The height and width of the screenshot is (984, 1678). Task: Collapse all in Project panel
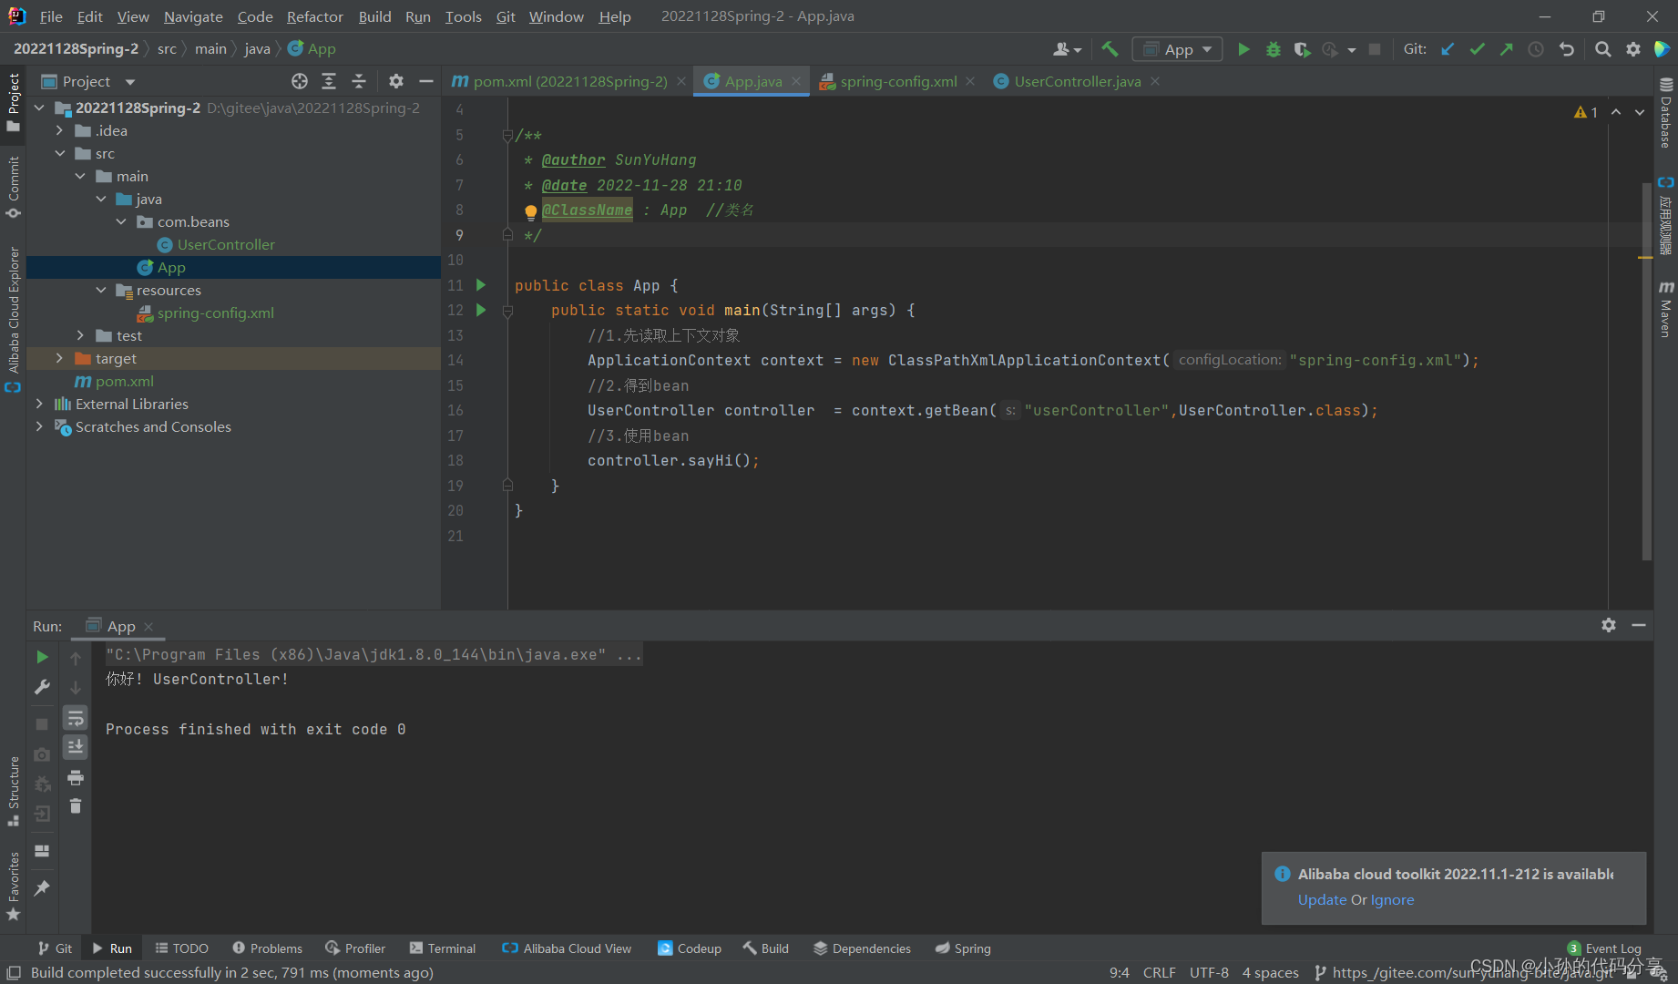359,81
